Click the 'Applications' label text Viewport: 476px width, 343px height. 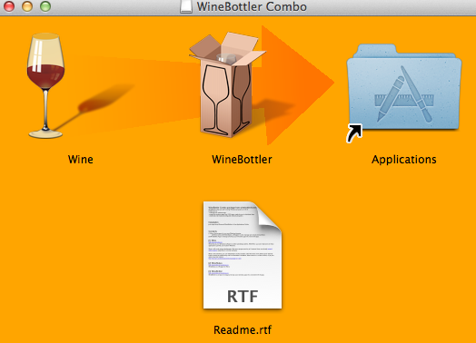pos(404,160)
